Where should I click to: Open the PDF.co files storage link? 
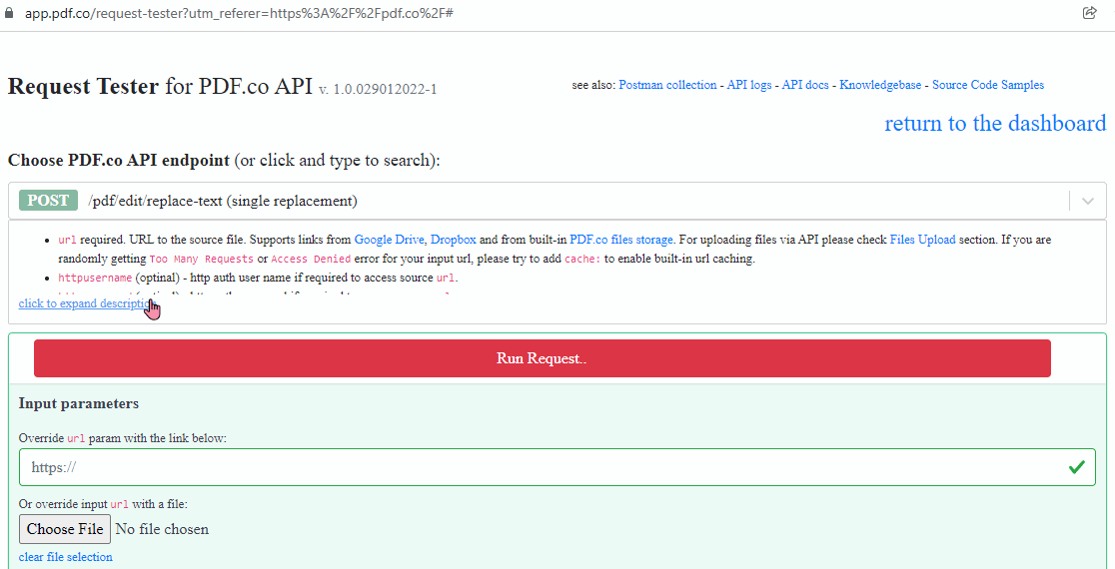(620, 240)
